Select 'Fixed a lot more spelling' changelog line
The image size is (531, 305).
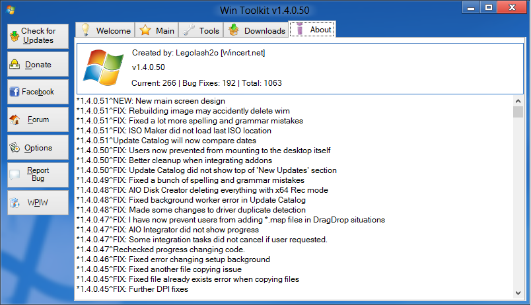[190, 121]
